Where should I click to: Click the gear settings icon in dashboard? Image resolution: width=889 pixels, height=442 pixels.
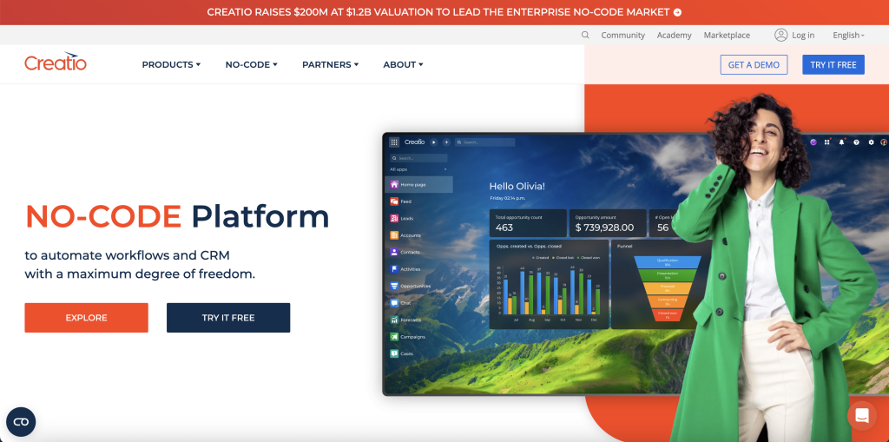coord(871,142)
